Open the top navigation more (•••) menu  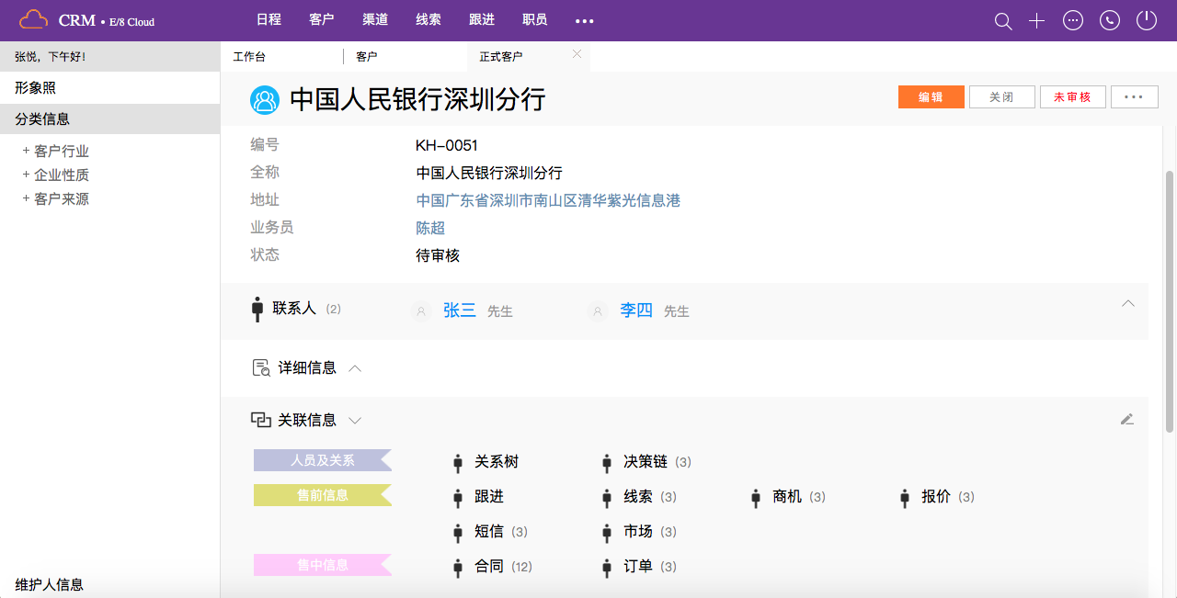click(584, 20)
